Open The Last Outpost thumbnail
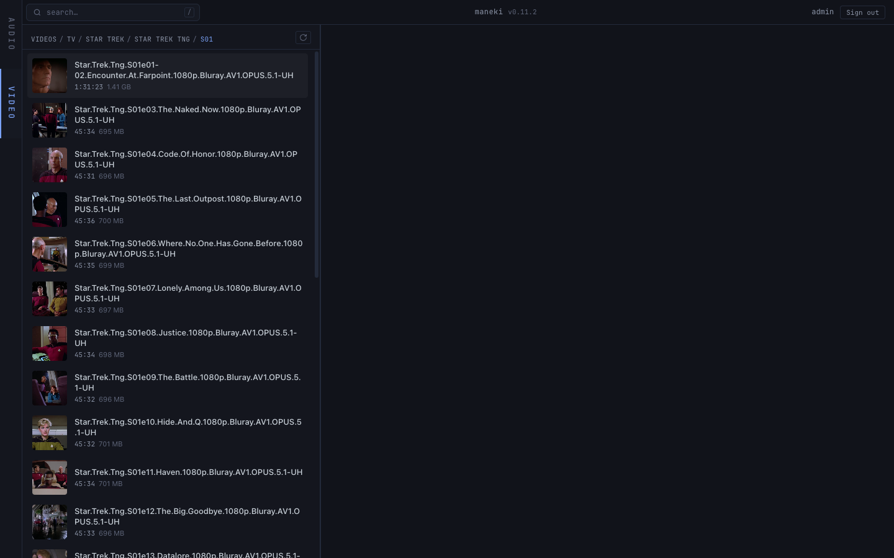This screenshot has width=894, height=558. (x=50, y=210)
